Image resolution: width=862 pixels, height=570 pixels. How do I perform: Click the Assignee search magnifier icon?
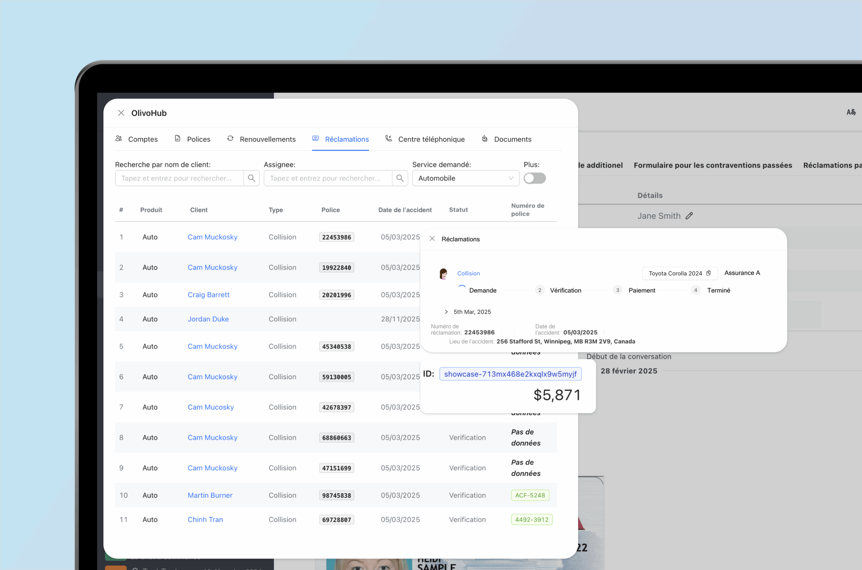coord(400,178)
